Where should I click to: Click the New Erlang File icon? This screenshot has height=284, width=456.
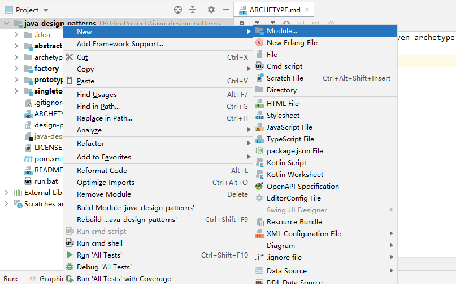click(x=259, y=43)
